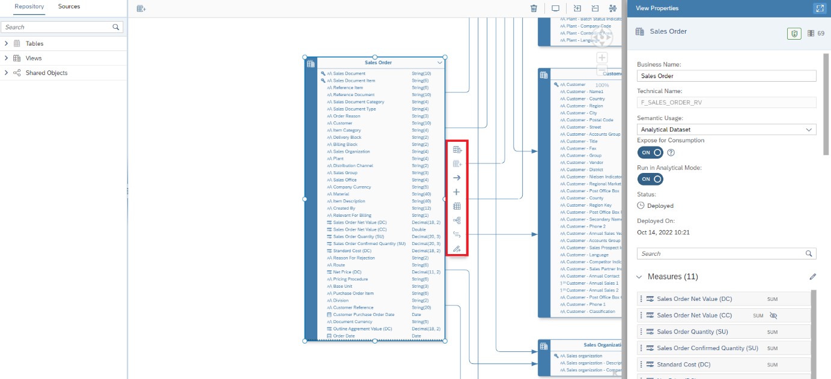Toggle the Expose for Consumption switch
This screenshot has height=379, width=831.
click(650, 153)
